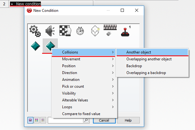Select the Special conditions gears icon
The width and height of the screenshot is (195, 130).
click(x=35, y=31)
